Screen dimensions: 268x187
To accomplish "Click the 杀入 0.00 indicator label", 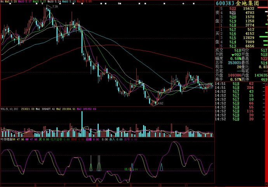I will (116, 139).
